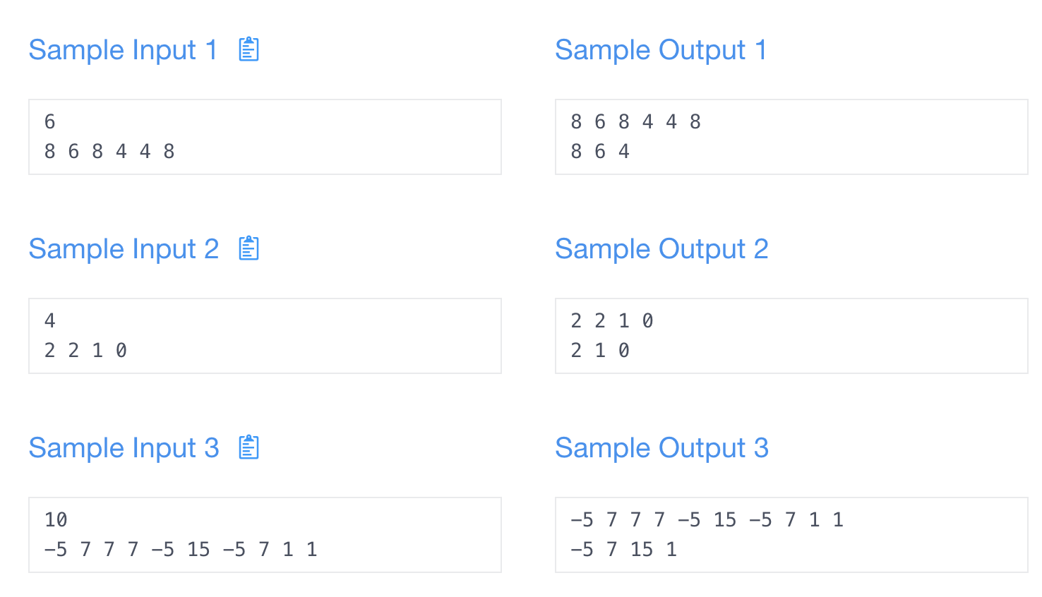Click the Sample Input 2 heading
The image size is (1042, 597).
click(x=124, y=248)
